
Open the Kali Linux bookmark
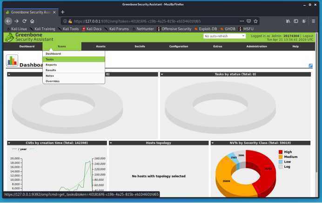[17, 29]
